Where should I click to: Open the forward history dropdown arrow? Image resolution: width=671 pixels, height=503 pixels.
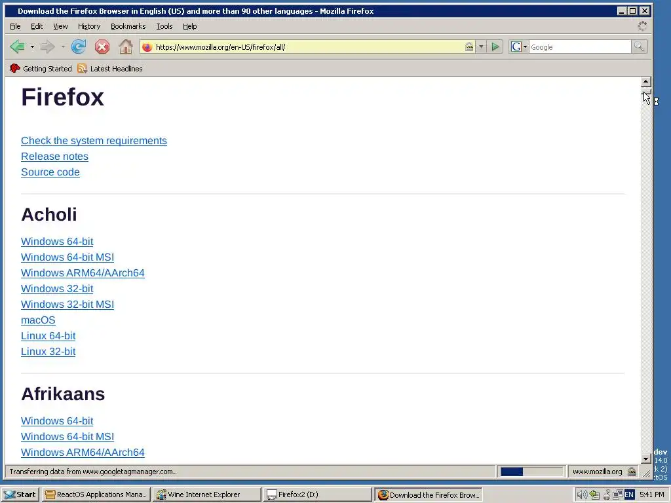63,47
